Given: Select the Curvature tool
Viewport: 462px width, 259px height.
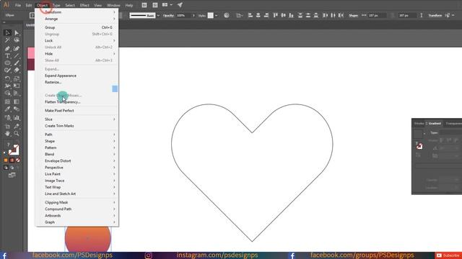Looking at the screenshot, I should [17, 48].
